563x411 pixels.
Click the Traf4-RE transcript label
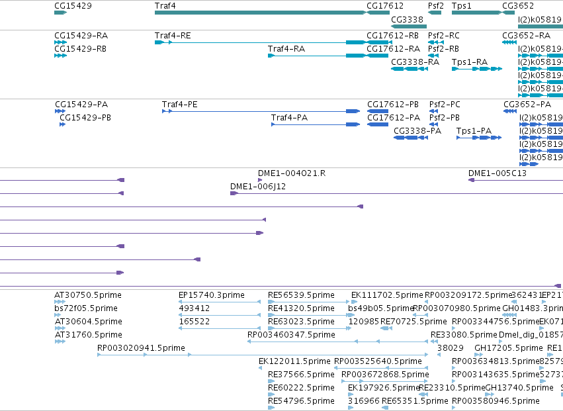(173, 36)
